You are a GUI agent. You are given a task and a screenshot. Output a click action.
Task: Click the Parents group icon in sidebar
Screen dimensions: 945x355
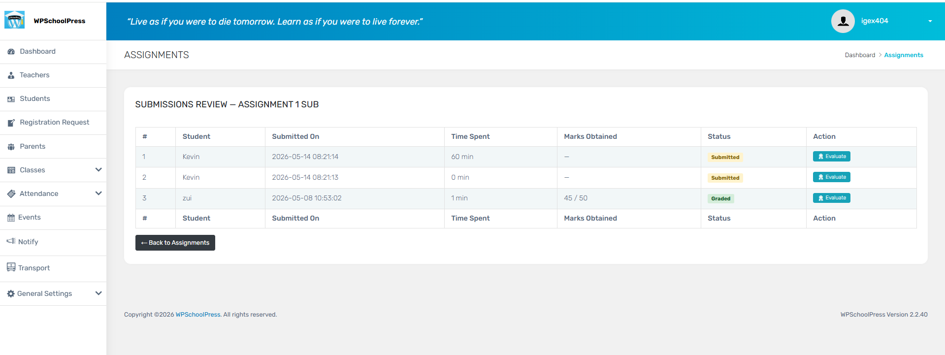point(11,147)
